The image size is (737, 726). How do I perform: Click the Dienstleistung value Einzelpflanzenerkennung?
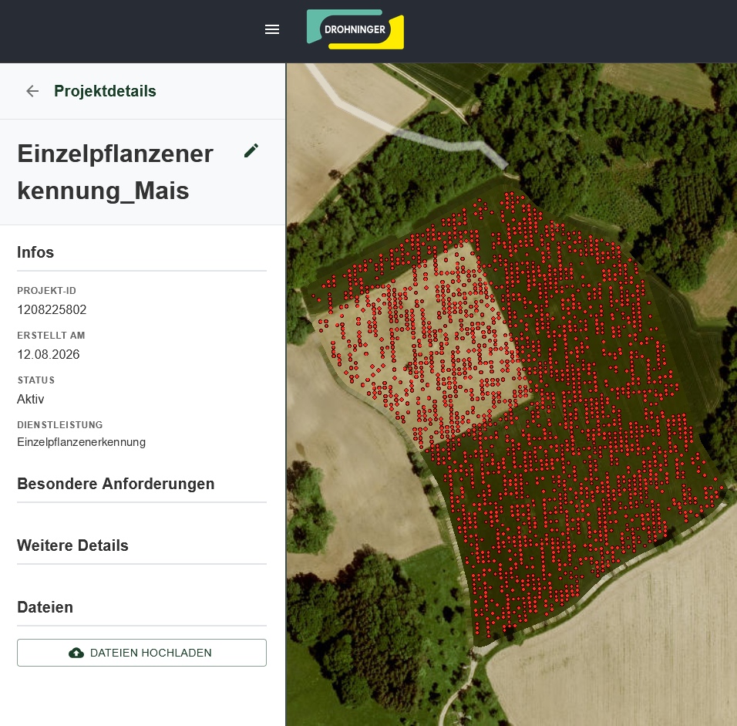(x=81, y=442)
